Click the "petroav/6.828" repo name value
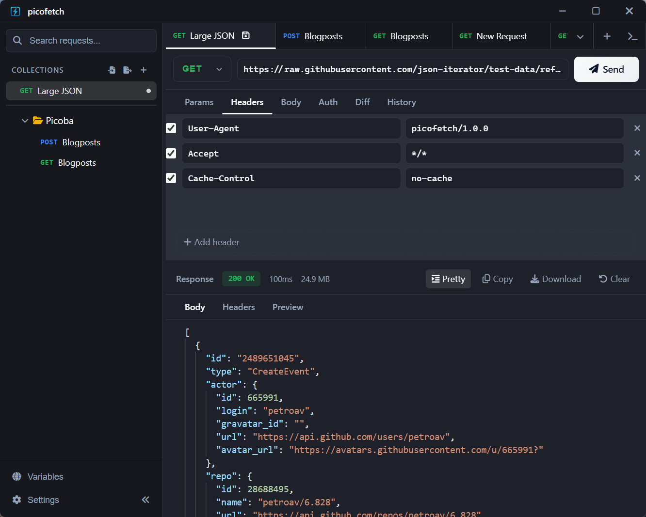 point(296,502)
